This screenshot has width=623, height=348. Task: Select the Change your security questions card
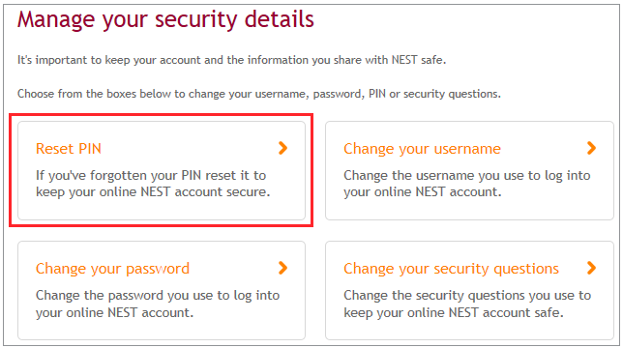pos(469,290)
